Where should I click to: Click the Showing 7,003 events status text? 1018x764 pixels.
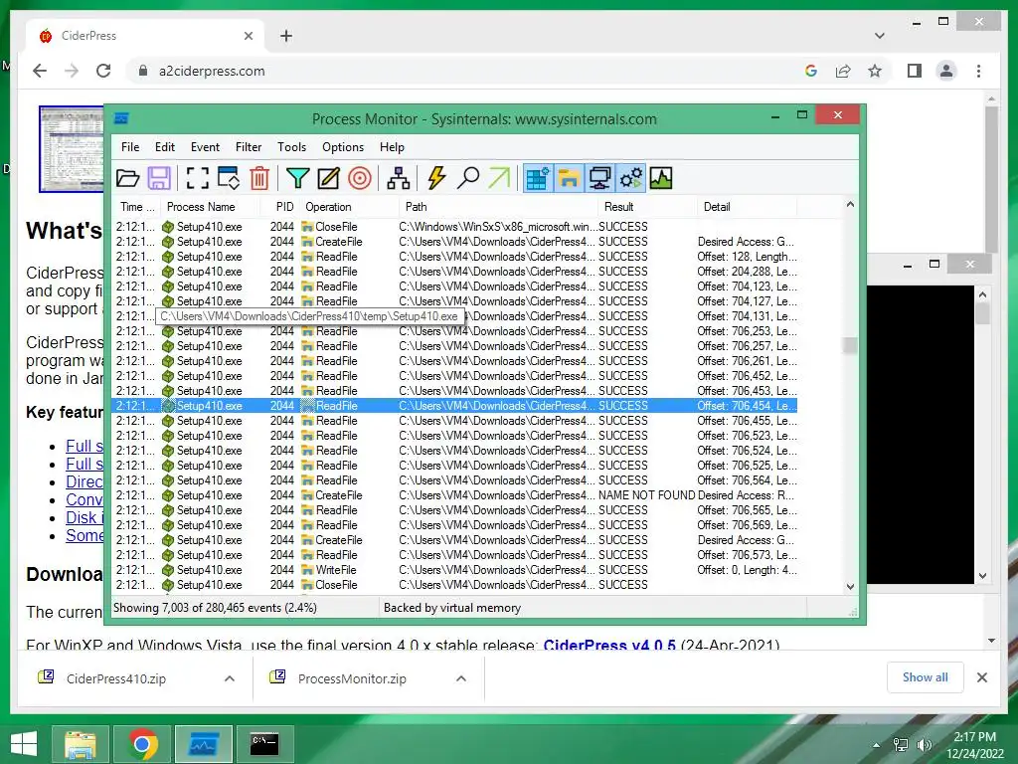point(215,608)
